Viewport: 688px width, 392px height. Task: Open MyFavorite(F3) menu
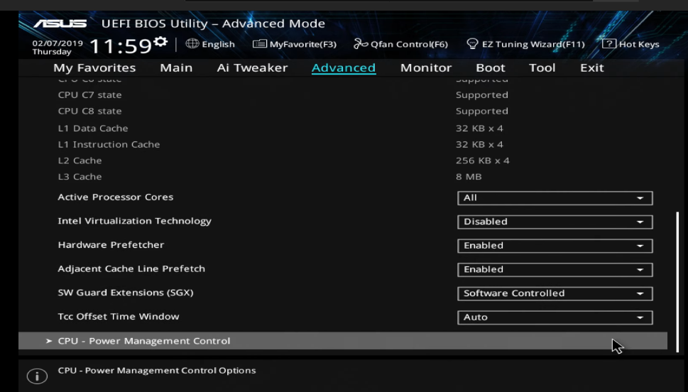point(295,44)
